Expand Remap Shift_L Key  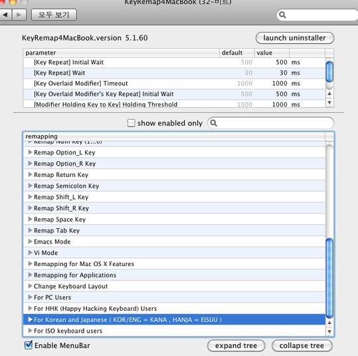tap(30, 197)
